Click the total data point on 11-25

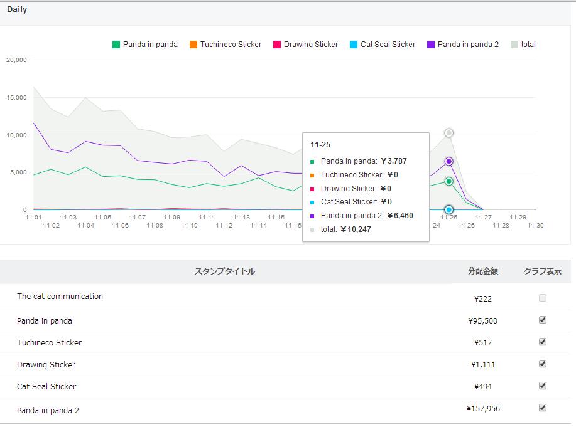click(449, 133)
